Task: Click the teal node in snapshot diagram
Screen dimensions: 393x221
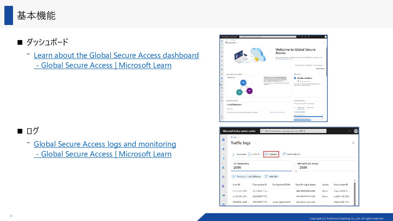Action: pos(239,92)
